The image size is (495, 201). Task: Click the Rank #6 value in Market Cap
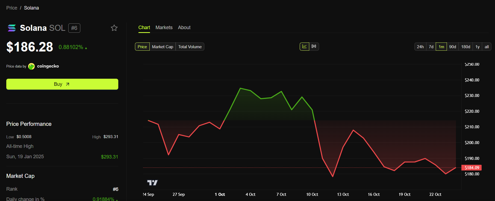pos(116,189)
